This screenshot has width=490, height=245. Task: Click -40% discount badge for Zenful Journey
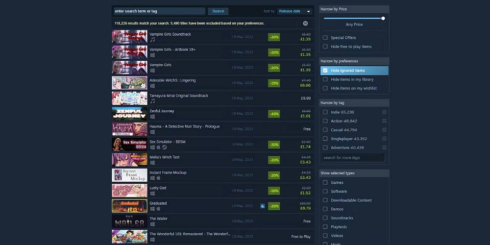[x=274, y=114]
